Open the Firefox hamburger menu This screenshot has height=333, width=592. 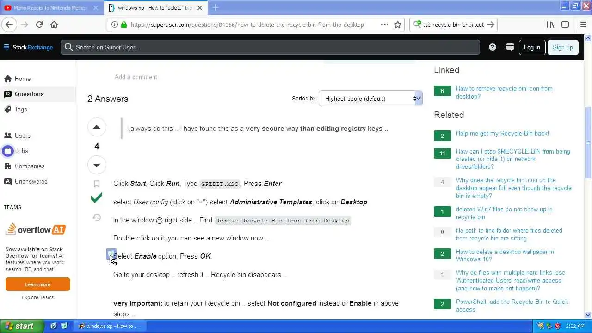pyautogui.click(x=583, y=25)
